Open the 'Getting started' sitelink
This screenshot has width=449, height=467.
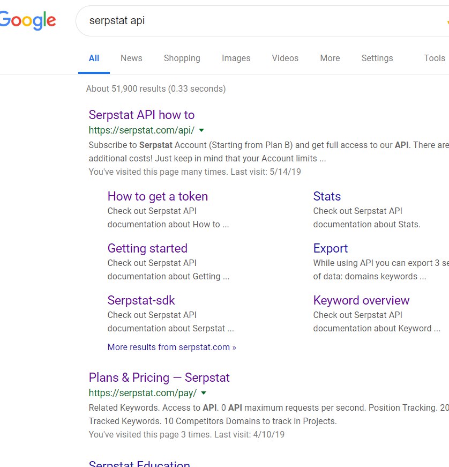click(147, 248)
